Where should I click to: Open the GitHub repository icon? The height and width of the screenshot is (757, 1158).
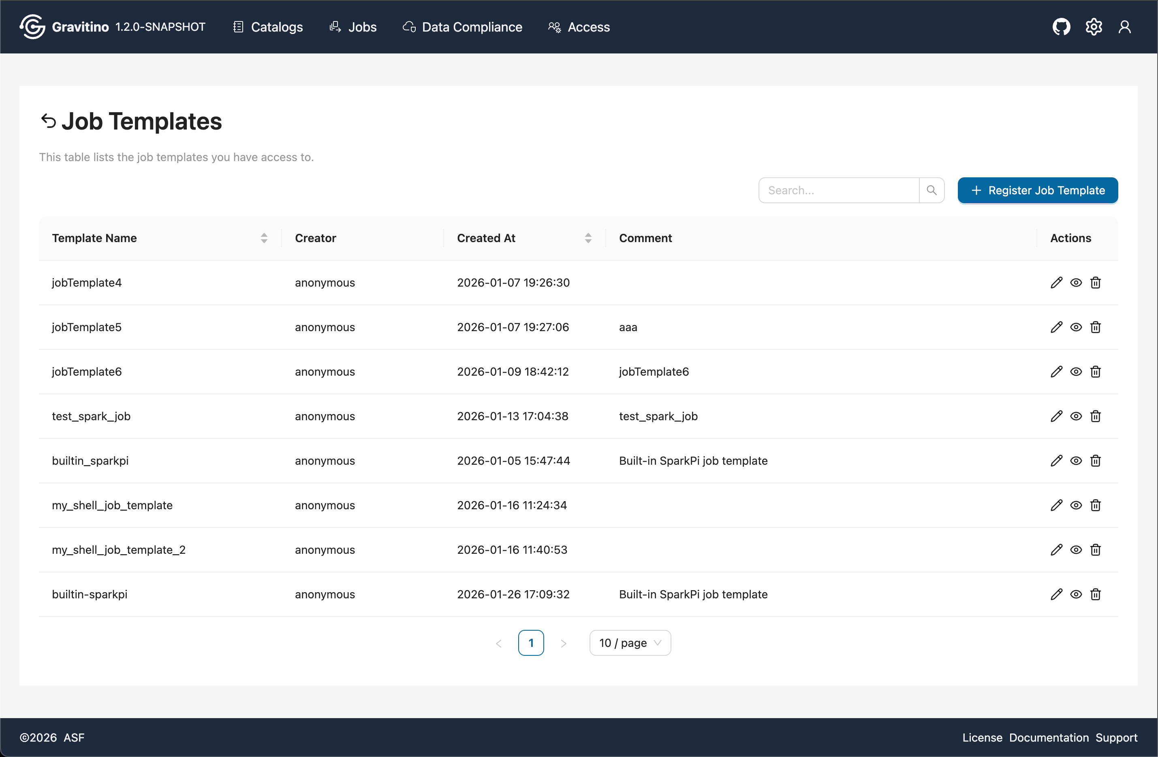(x=1061, y=27)
